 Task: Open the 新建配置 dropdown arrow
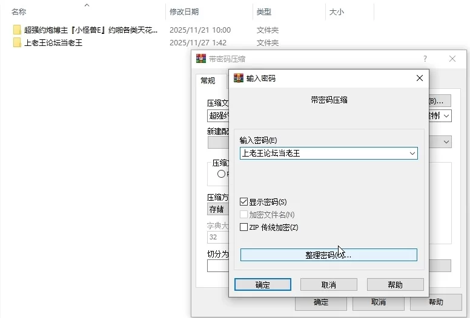click(x=446, y=142)
